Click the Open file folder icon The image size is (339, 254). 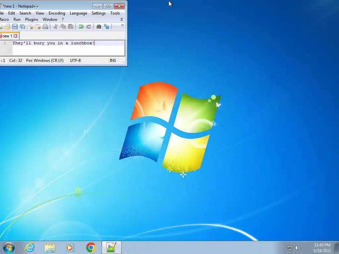7,26
